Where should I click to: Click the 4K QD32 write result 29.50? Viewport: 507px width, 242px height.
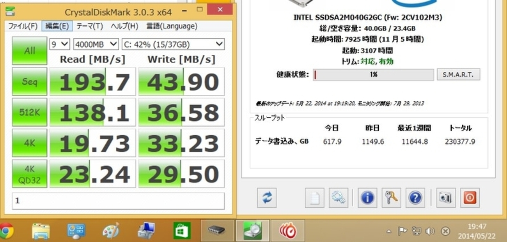point(182,174)
